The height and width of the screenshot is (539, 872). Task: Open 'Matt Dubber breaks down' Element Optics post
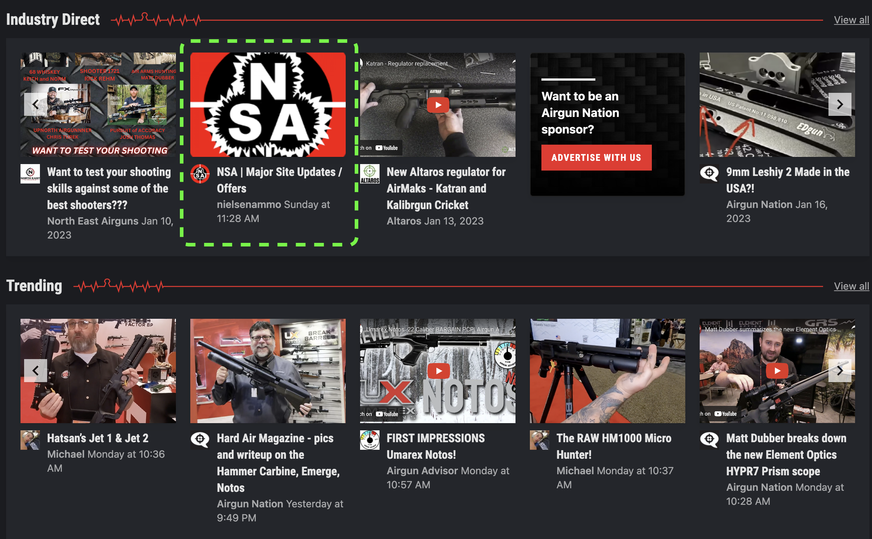coord(786,454)
